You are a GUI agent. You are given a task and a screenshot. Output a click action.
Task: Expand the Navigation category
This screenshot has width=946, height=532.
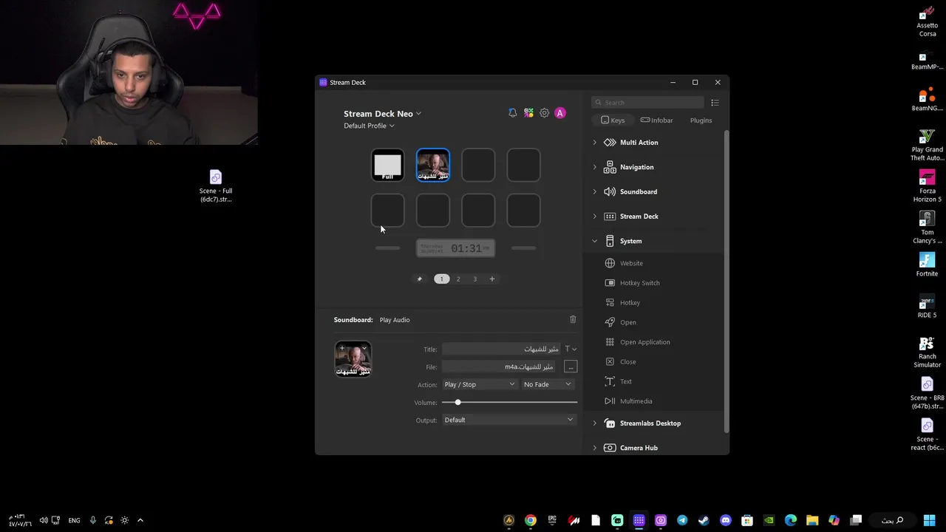click(595, 167)
